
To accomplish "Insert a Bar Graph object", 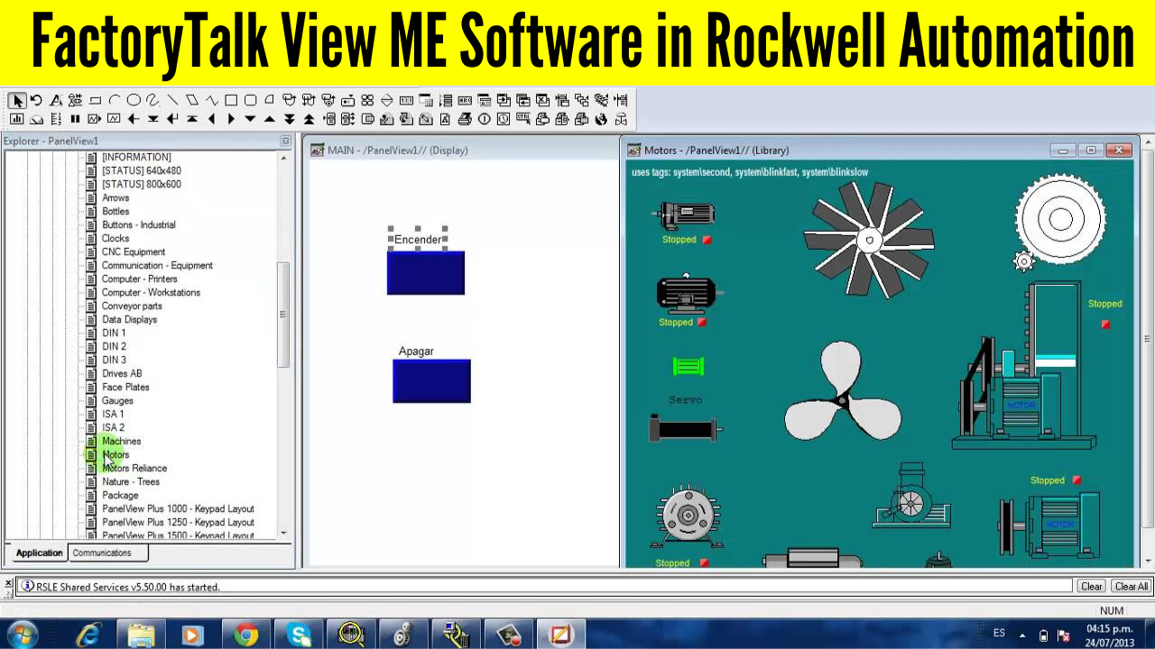I will coord(16,119).
